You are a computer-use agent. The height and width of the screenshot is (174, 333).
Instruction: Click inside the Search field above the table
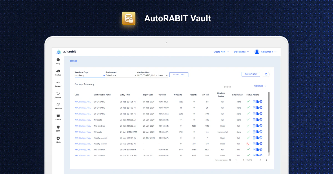click(x=237, y=86)
